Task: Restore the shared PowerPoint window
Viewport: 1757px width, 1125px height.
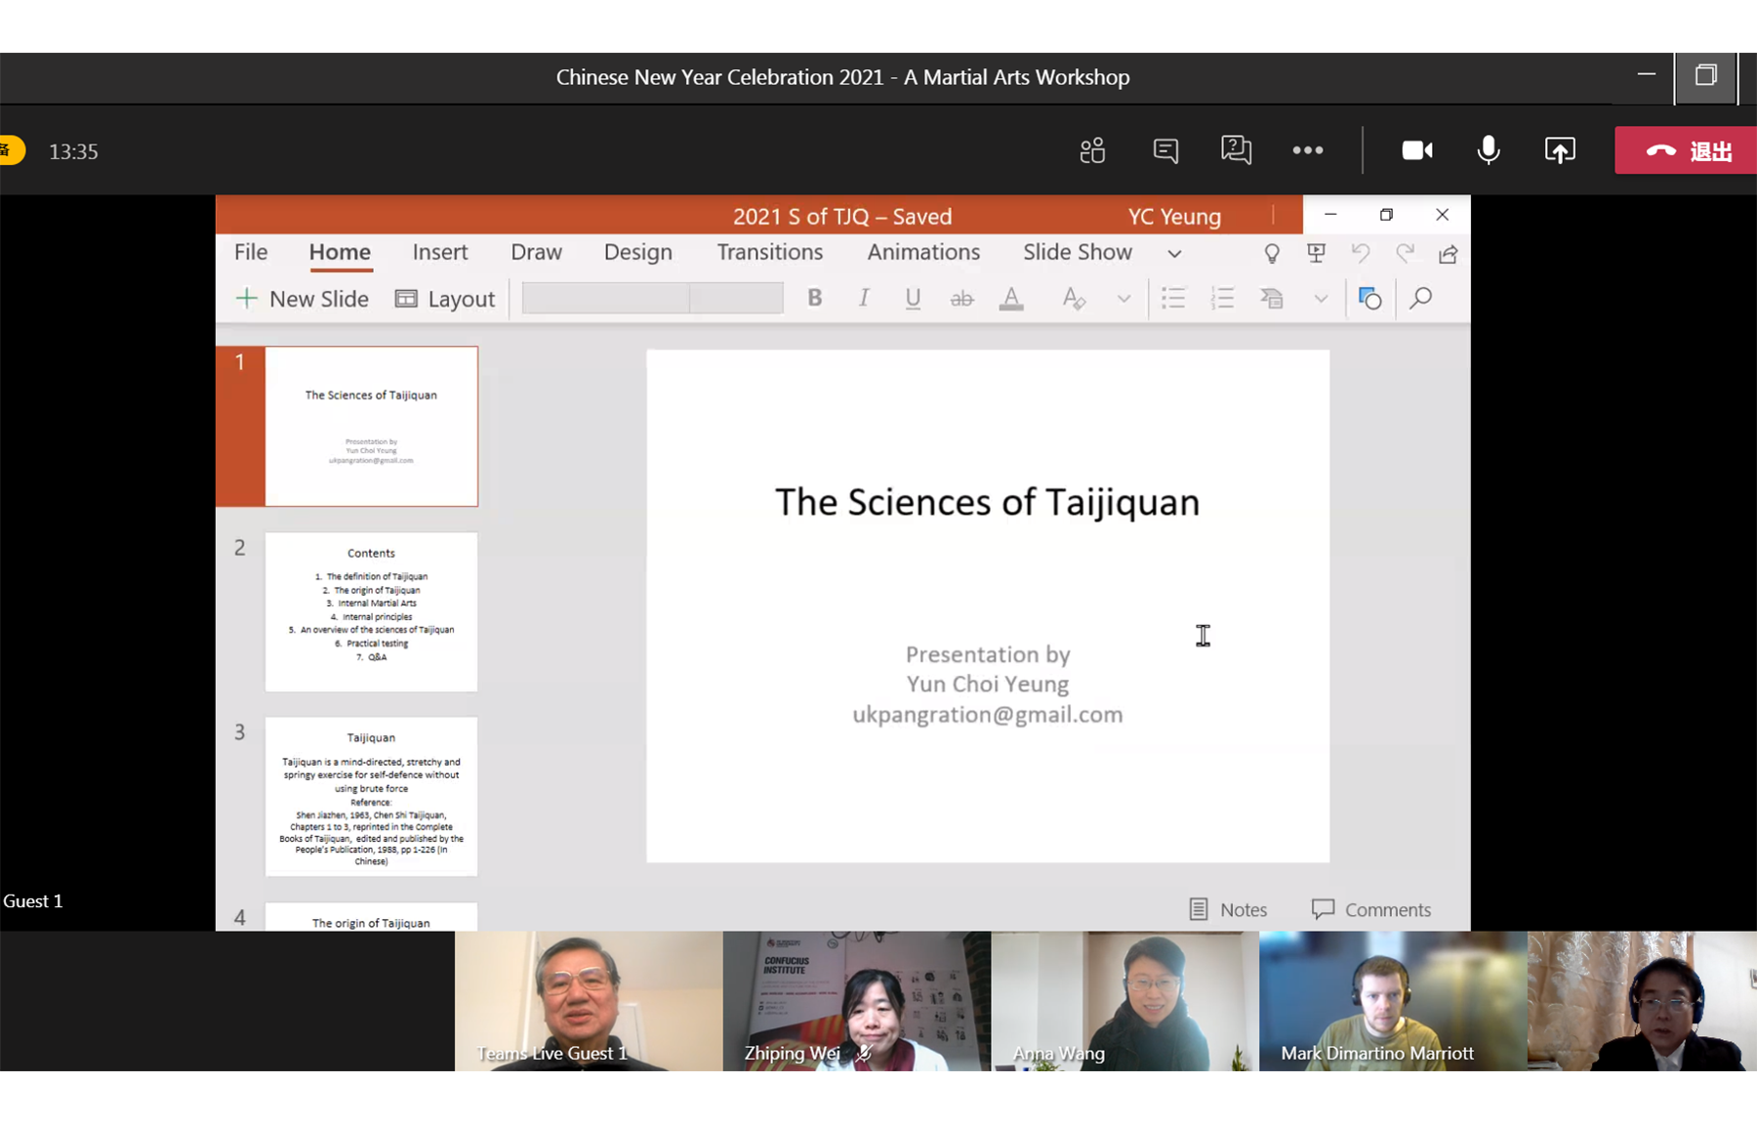Action: click(1386, 215)
